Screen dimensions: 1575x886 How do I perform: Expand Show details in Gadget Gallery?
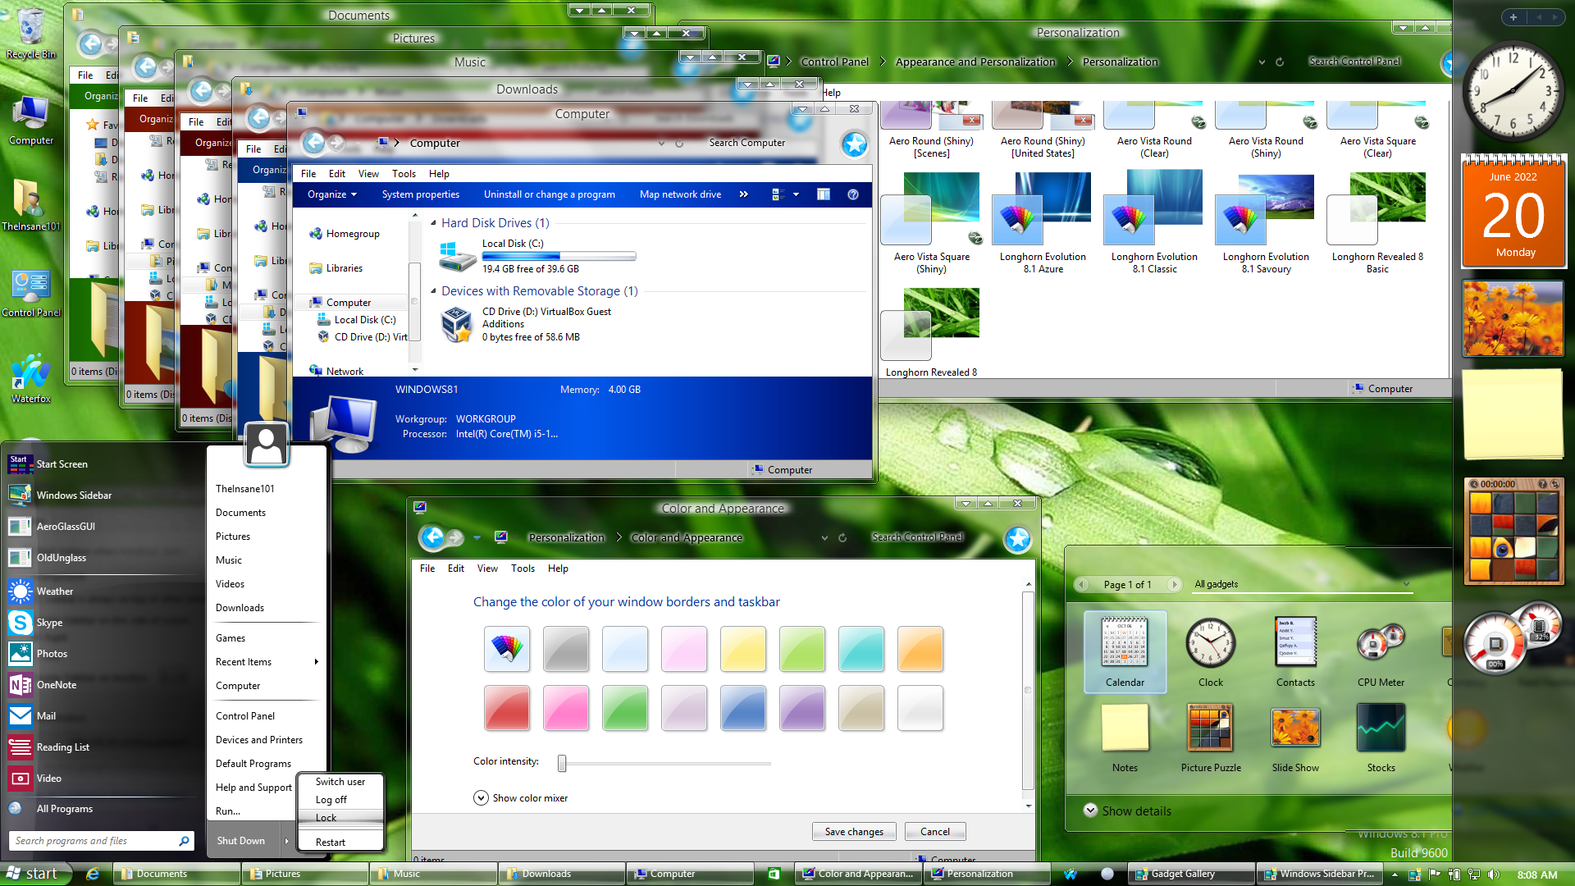[1128, 811]
